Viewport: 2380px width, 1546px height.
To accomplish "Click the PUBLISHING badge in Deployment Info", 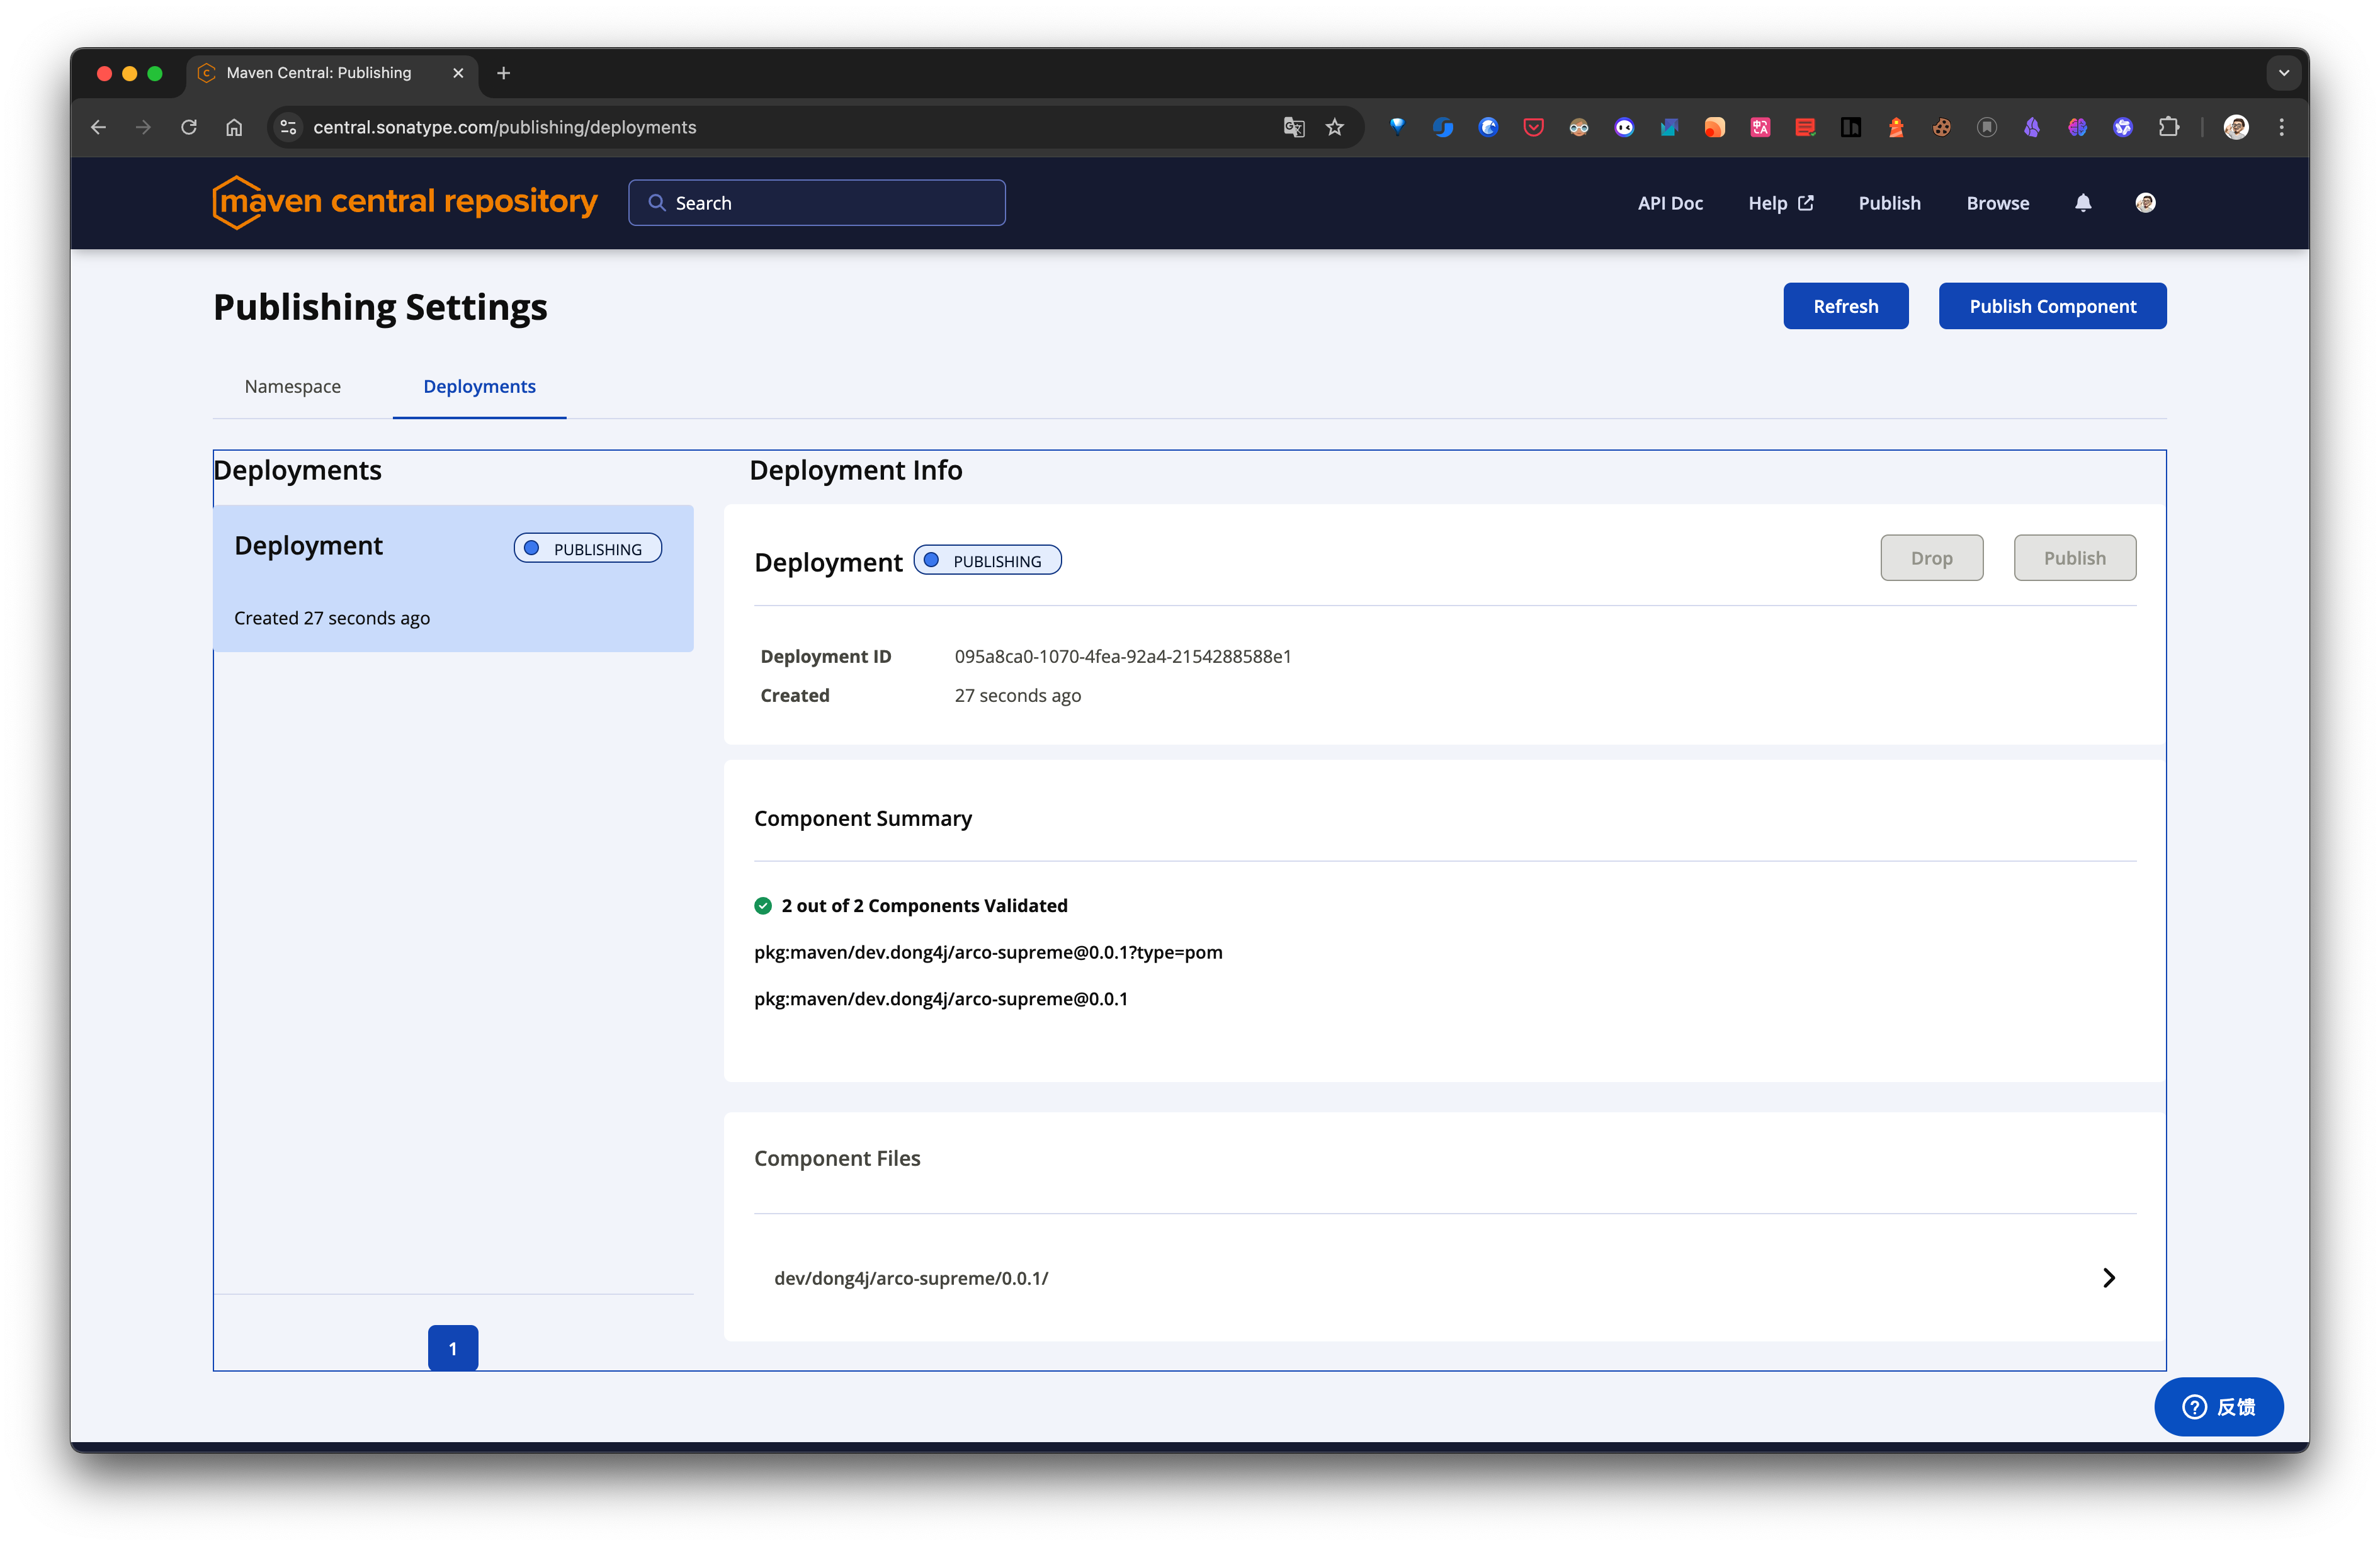I will 987,560.
